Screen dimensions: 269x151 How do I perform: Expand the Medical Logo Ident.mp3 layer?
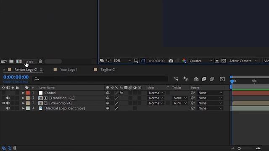[x=24, y=108]
